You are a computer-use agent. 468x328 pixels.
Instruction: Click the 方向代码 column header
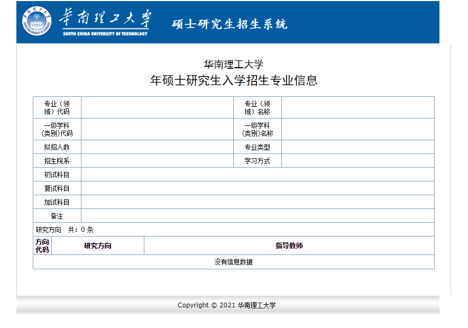[x=42, y=245]
